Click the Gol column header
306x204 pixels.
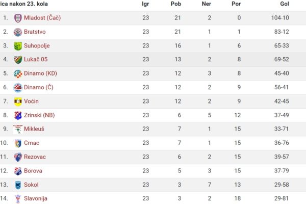point(285,4)
